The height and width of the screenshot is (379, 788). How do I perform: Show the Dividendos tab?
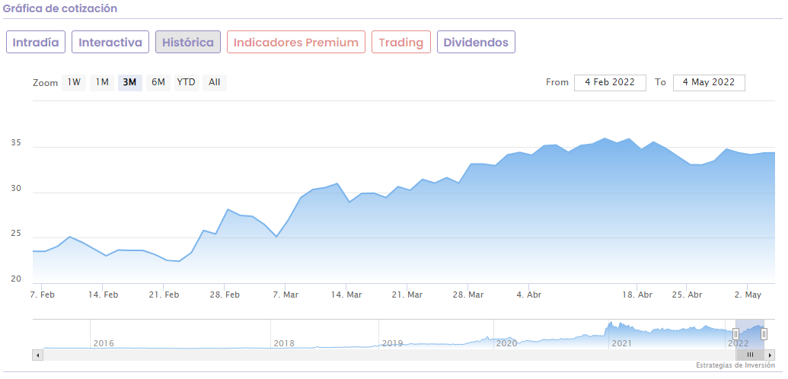tap(476, 42)
